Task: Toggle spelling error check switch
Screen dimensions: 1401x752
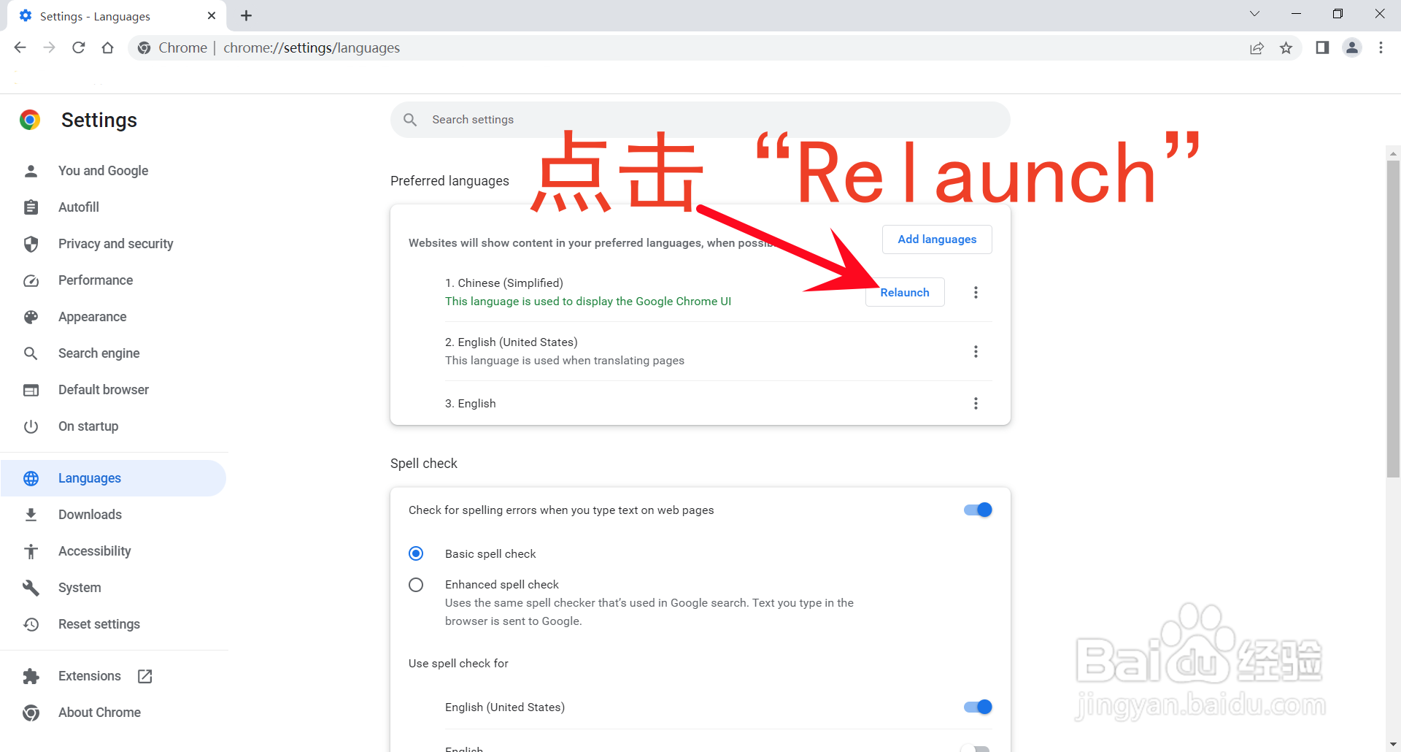Action: [x=978, y=510]
